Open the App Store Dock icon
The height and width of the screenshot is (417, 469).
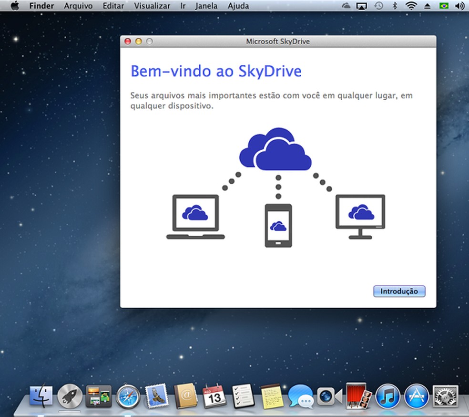[417, 396]
